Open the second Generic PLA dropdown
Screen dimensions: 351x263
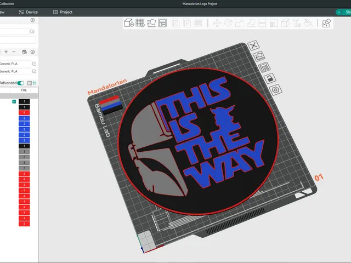click(15, 71)
